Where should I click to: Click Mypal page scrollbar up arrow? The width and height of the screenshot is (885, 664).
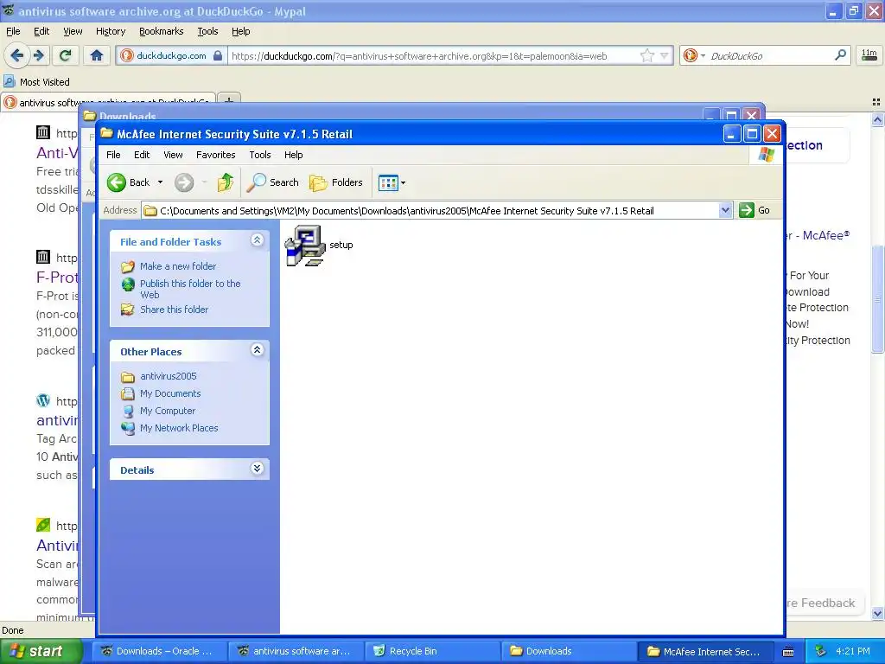tap(877, 119)
